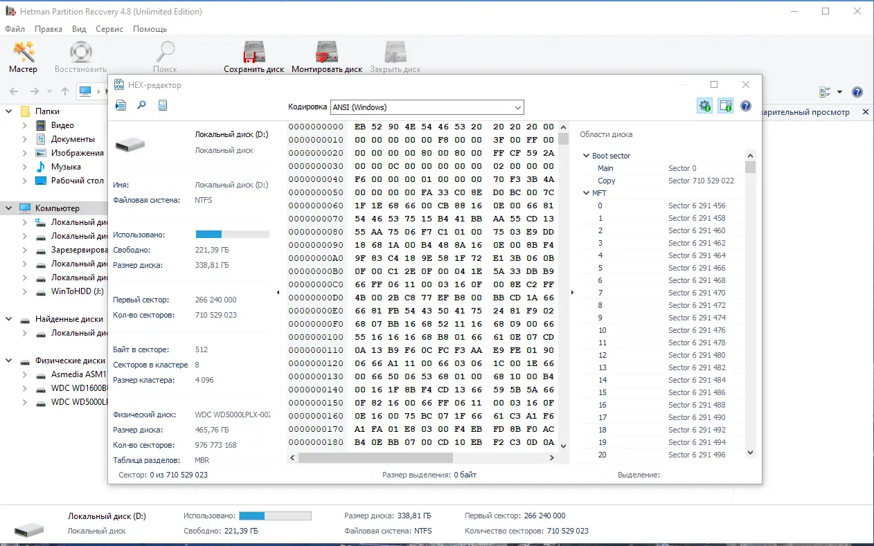Open the calculator icon in HEX editor
The height and width of the screenshot is (546, 874).
click(x=163, y=105)
